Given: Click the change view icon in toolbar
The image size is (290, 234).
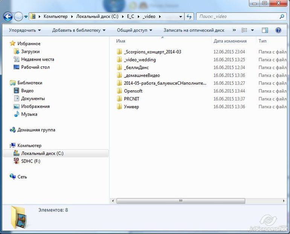Looking at the screenshot, I should tap(244, 30).
